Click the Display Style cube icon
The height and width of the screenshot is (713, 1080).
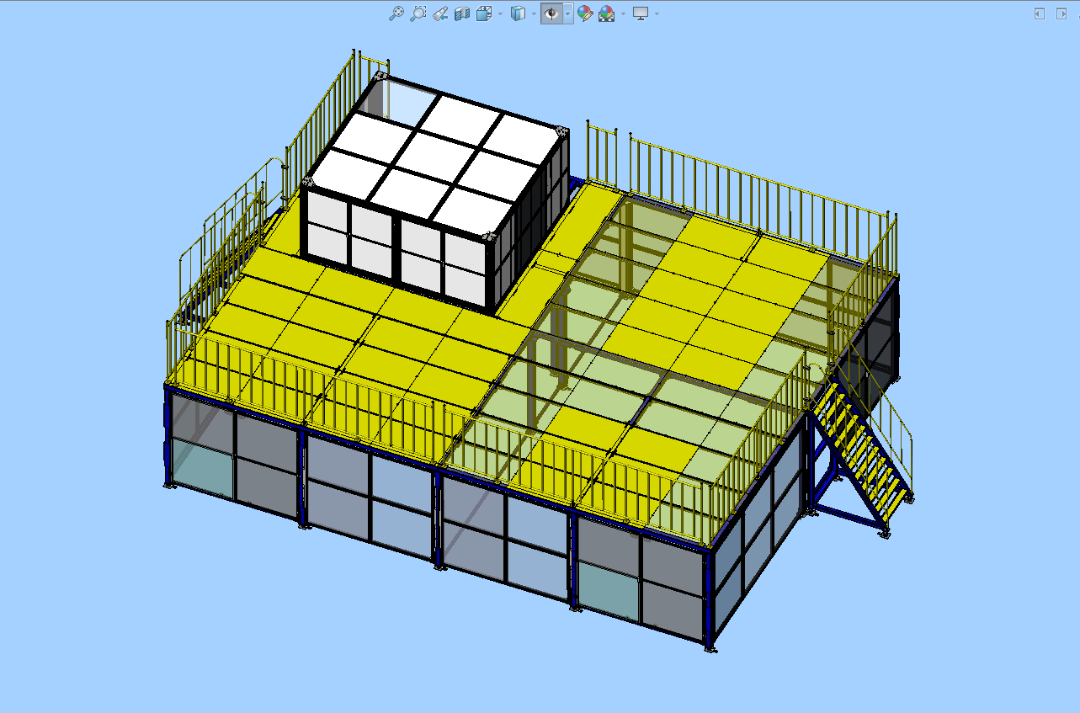[x=519, y=13]
